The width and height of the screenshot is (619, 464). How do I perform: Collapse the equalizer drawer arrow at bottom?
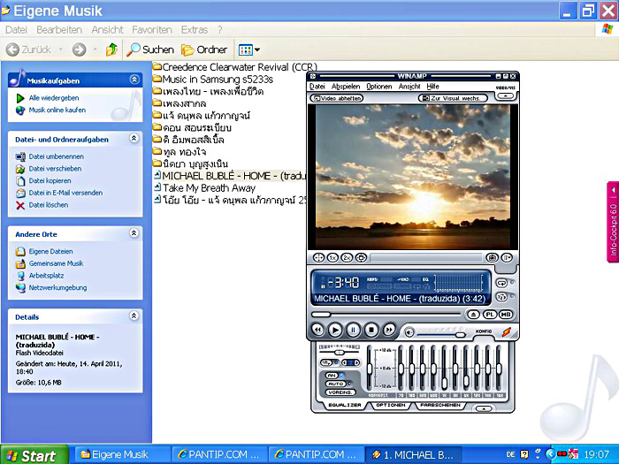click(x=484, y=408)
